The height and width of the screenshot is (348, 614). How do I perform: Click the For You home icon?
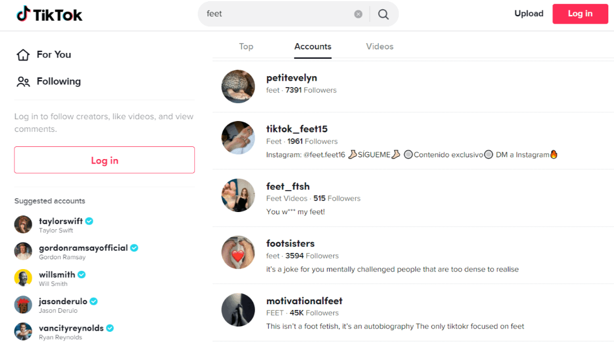tap(23, 55)
